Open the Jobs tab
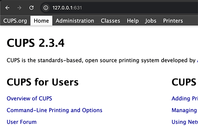Screen dimensions: 198x127 tap(151, 21)
